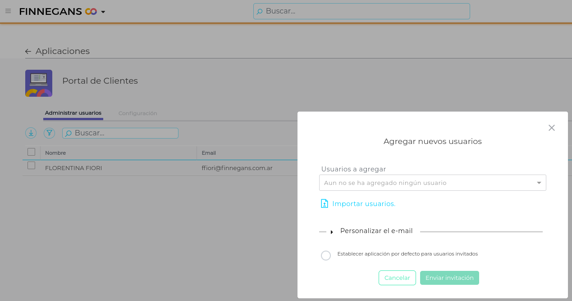
Task: Open the hamburger menu icon
Action: tap(8, 11)
